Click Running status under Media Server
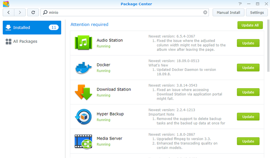Screen dimensions: 270x158 coord(104,144)
